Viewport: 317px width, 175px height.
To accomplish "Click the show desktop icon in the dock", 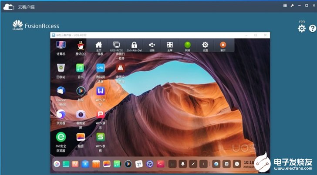I will coord(226,164).
